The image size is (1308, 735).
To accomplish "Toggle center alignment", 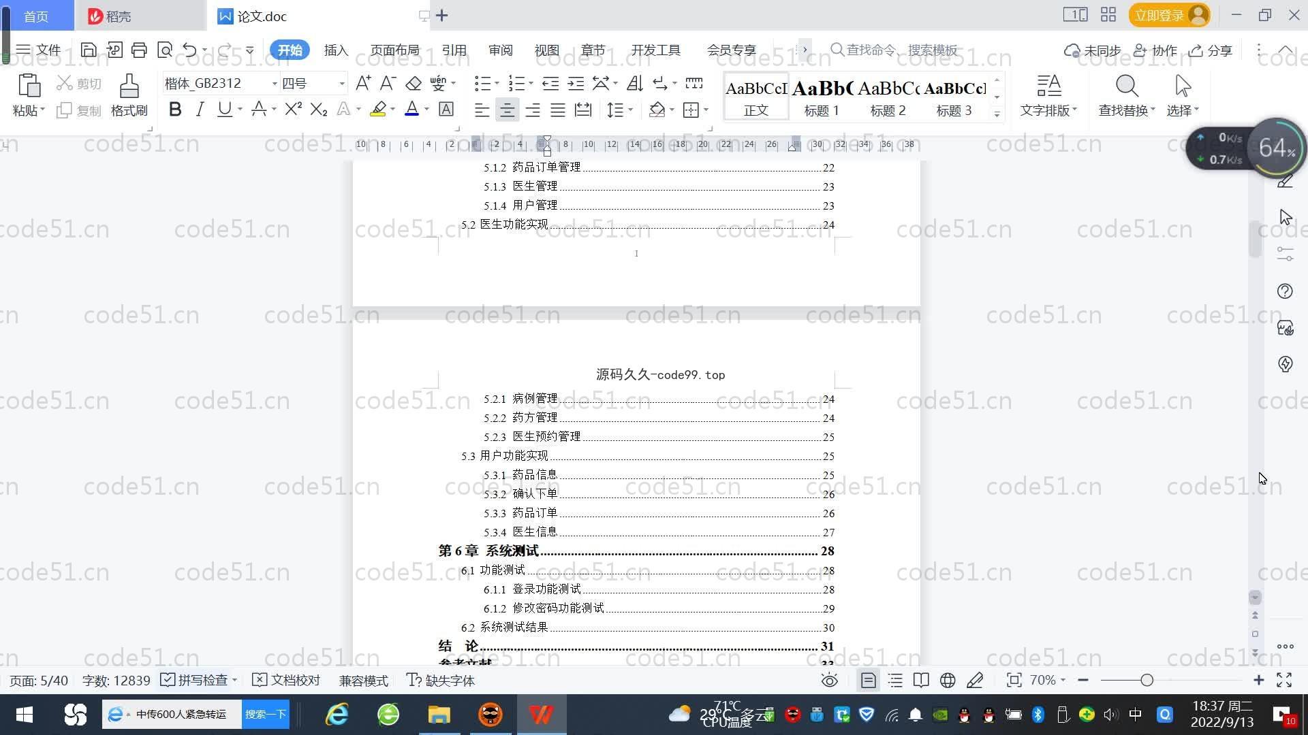I will (507, 110).
